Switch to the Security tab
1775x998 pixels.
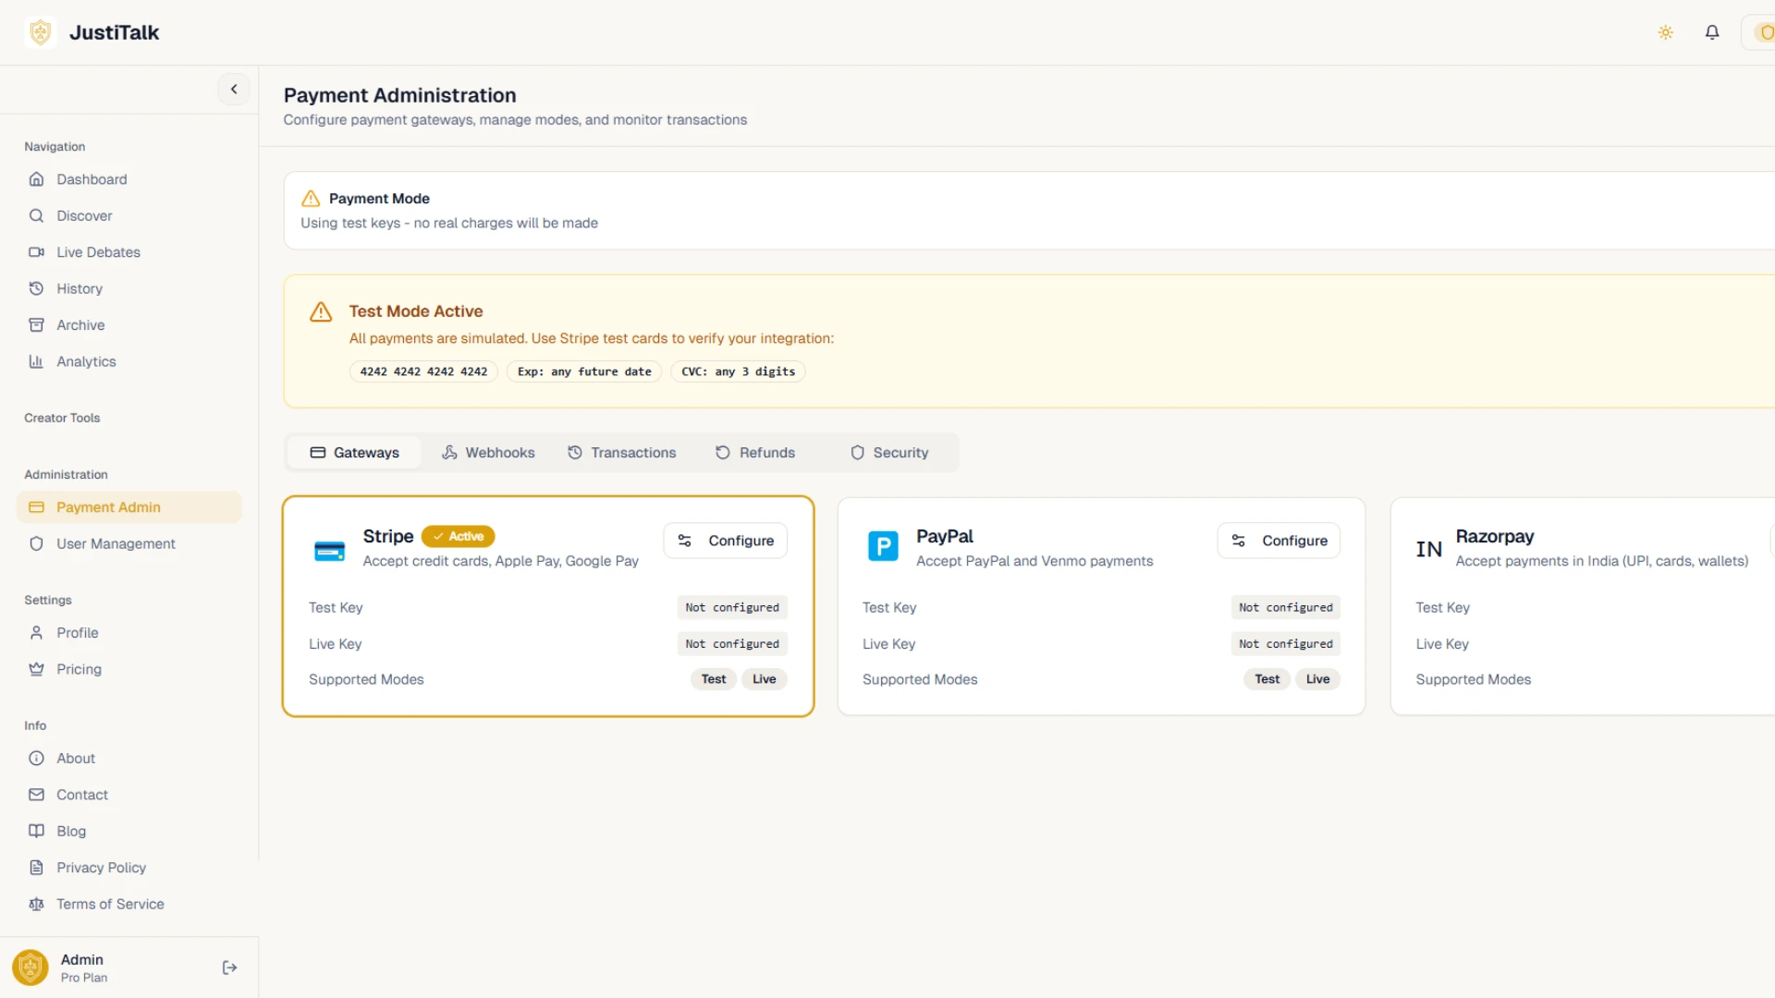tap(889, 453)
